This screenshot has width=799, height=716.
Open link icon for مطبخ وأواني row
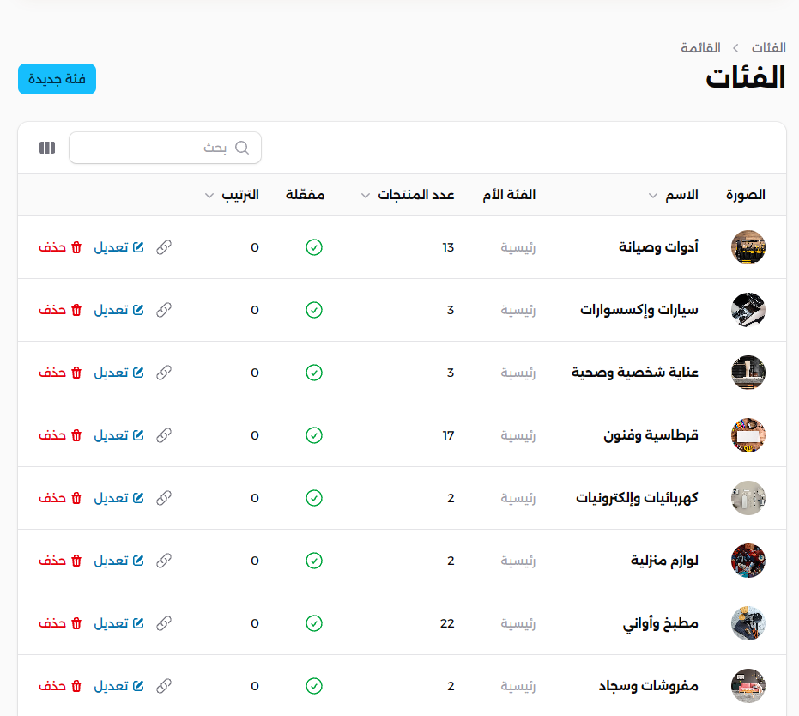(164, 623)
